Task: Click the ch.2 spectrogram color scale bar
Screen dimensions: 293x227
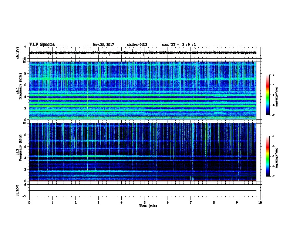Action: click(x=268, y=156)
